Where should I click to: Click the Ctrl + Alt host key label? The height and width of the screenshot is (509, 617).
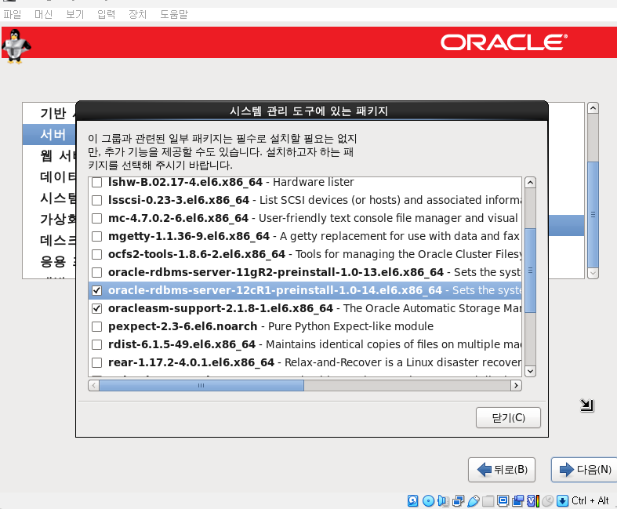pyautogui.click(x=590, y=500)
